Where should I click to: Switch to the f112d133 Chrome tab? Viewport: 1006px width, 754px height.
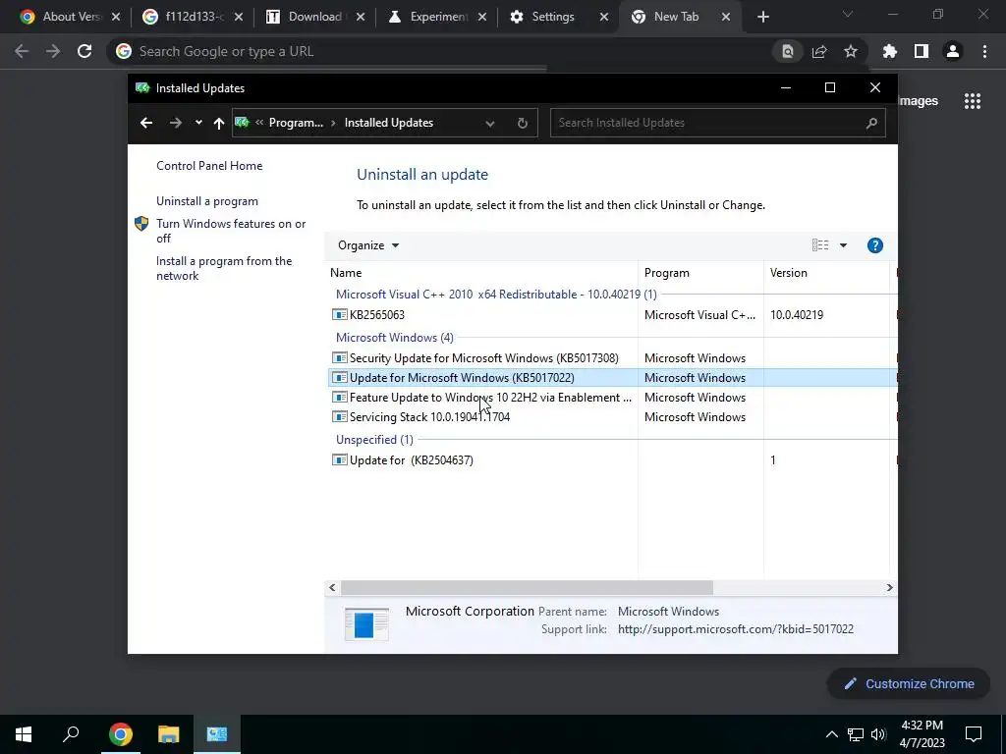click(x=193, y=17)
